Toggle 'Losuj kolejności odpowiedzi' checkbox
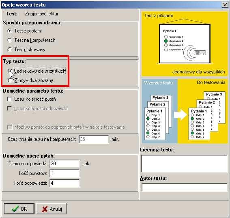This screenshot has width=230, height=218. (10, 109)
